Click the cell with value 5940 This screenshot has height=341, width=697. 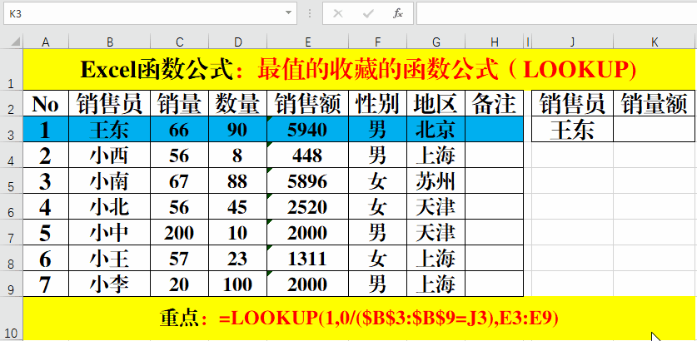[307, 129]
